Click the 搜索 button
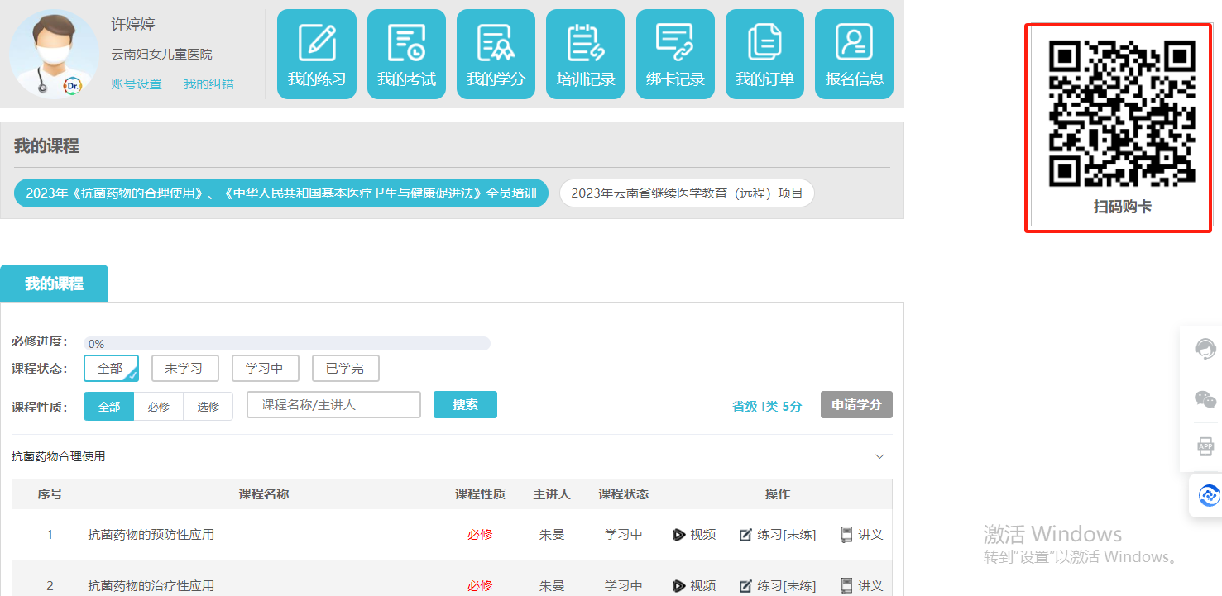 click(x=465, y=405)
